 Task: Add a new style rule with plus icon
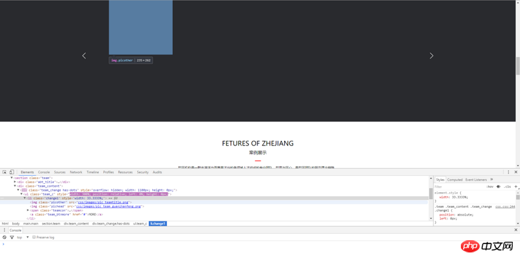coord(515,186)
